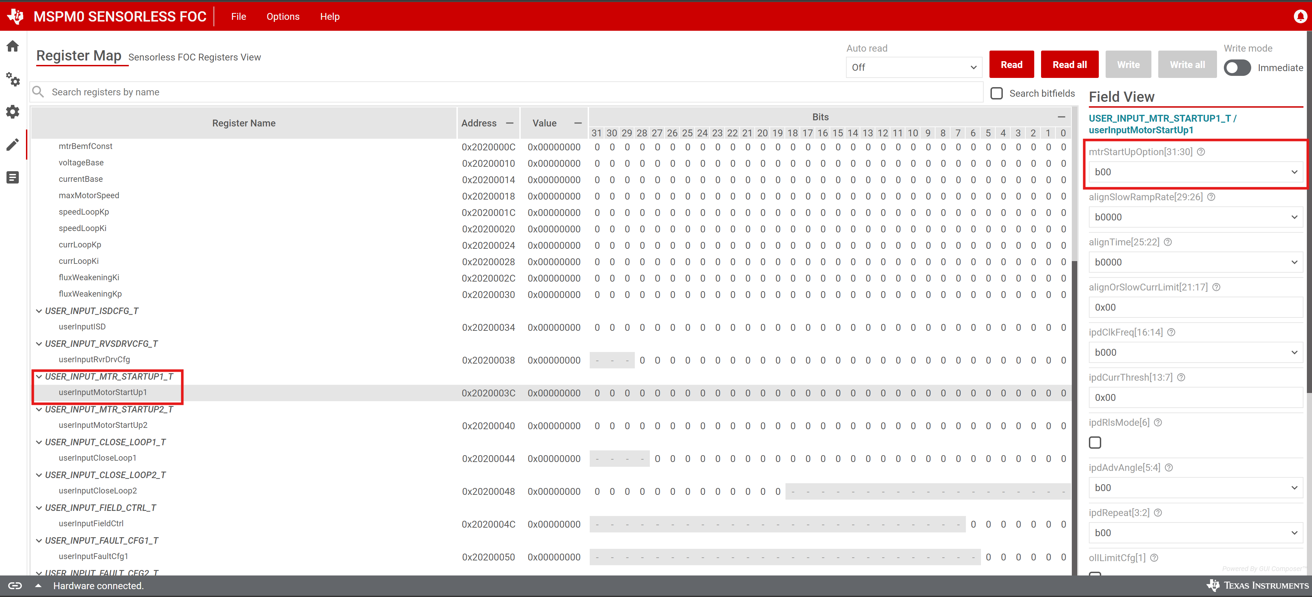Open the notification bell icon
Viewport: 1312px width, 597px height.
(1300, 16)
